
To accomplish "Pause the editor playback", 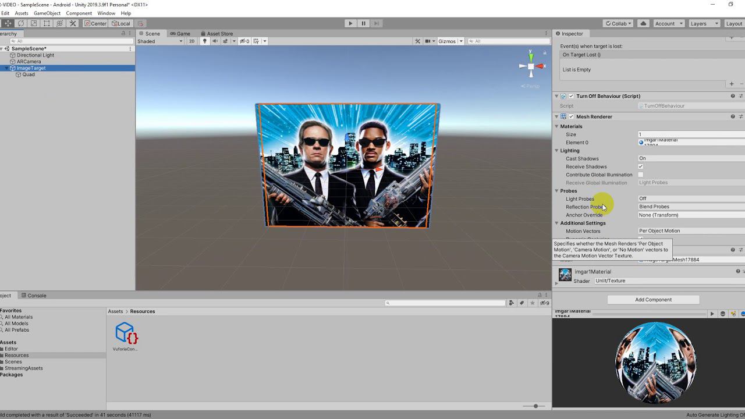I will (x=363, y=23).
